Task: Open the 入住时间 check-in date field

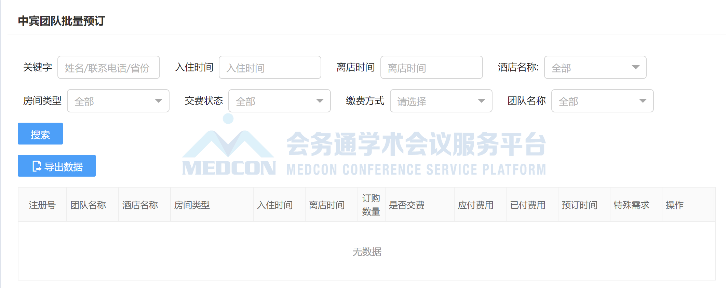Action: click(x=270, y=67)
